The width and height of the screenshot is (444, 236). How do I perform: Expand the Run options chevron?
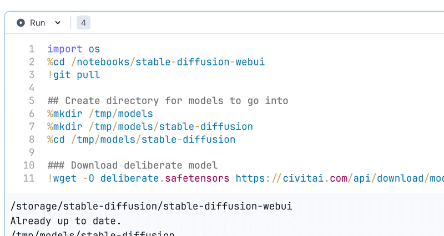(x=58, y=23)
